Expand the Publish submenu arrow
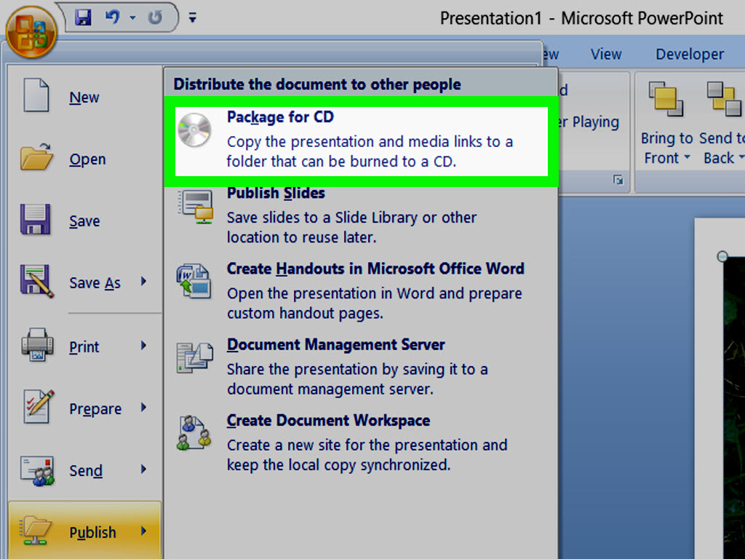 (x=143, y=531)
